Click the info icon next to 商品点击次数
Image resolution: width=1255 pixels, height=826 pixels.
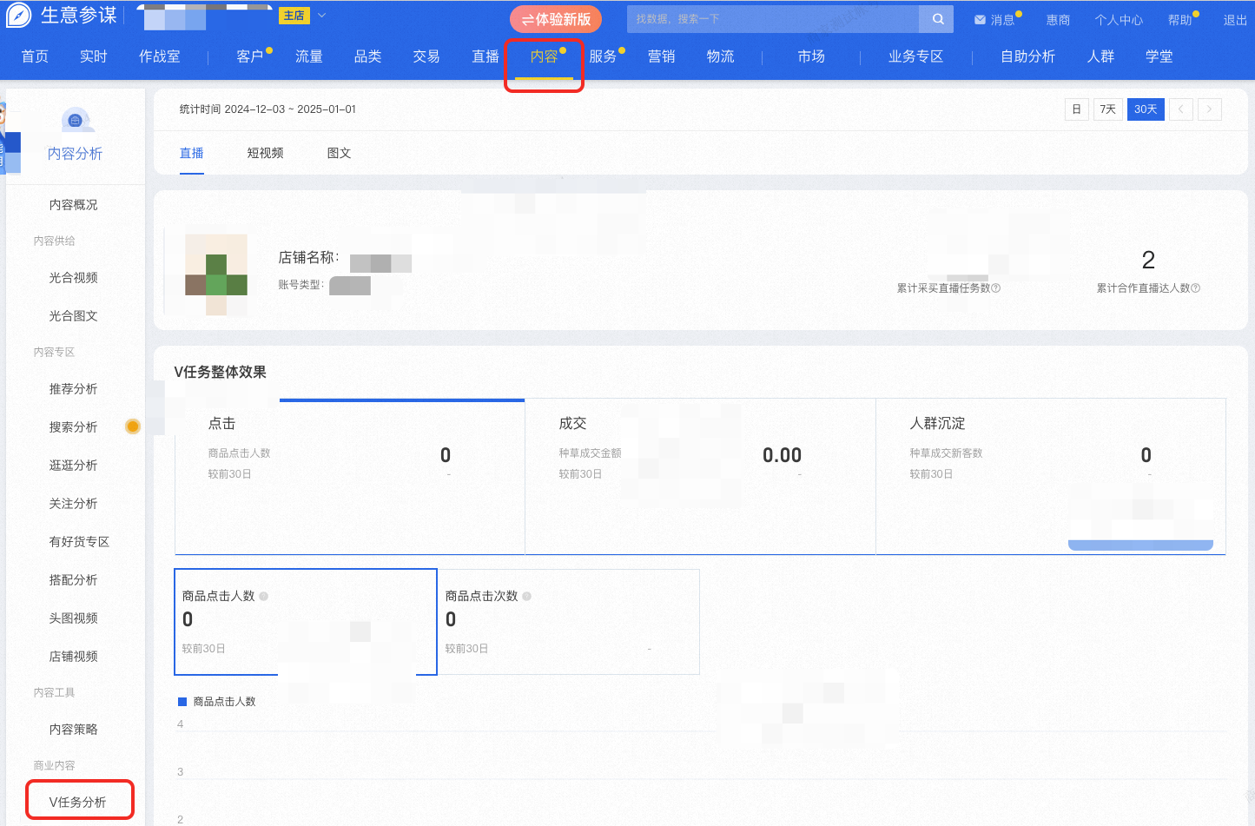[x=527, y=596]
